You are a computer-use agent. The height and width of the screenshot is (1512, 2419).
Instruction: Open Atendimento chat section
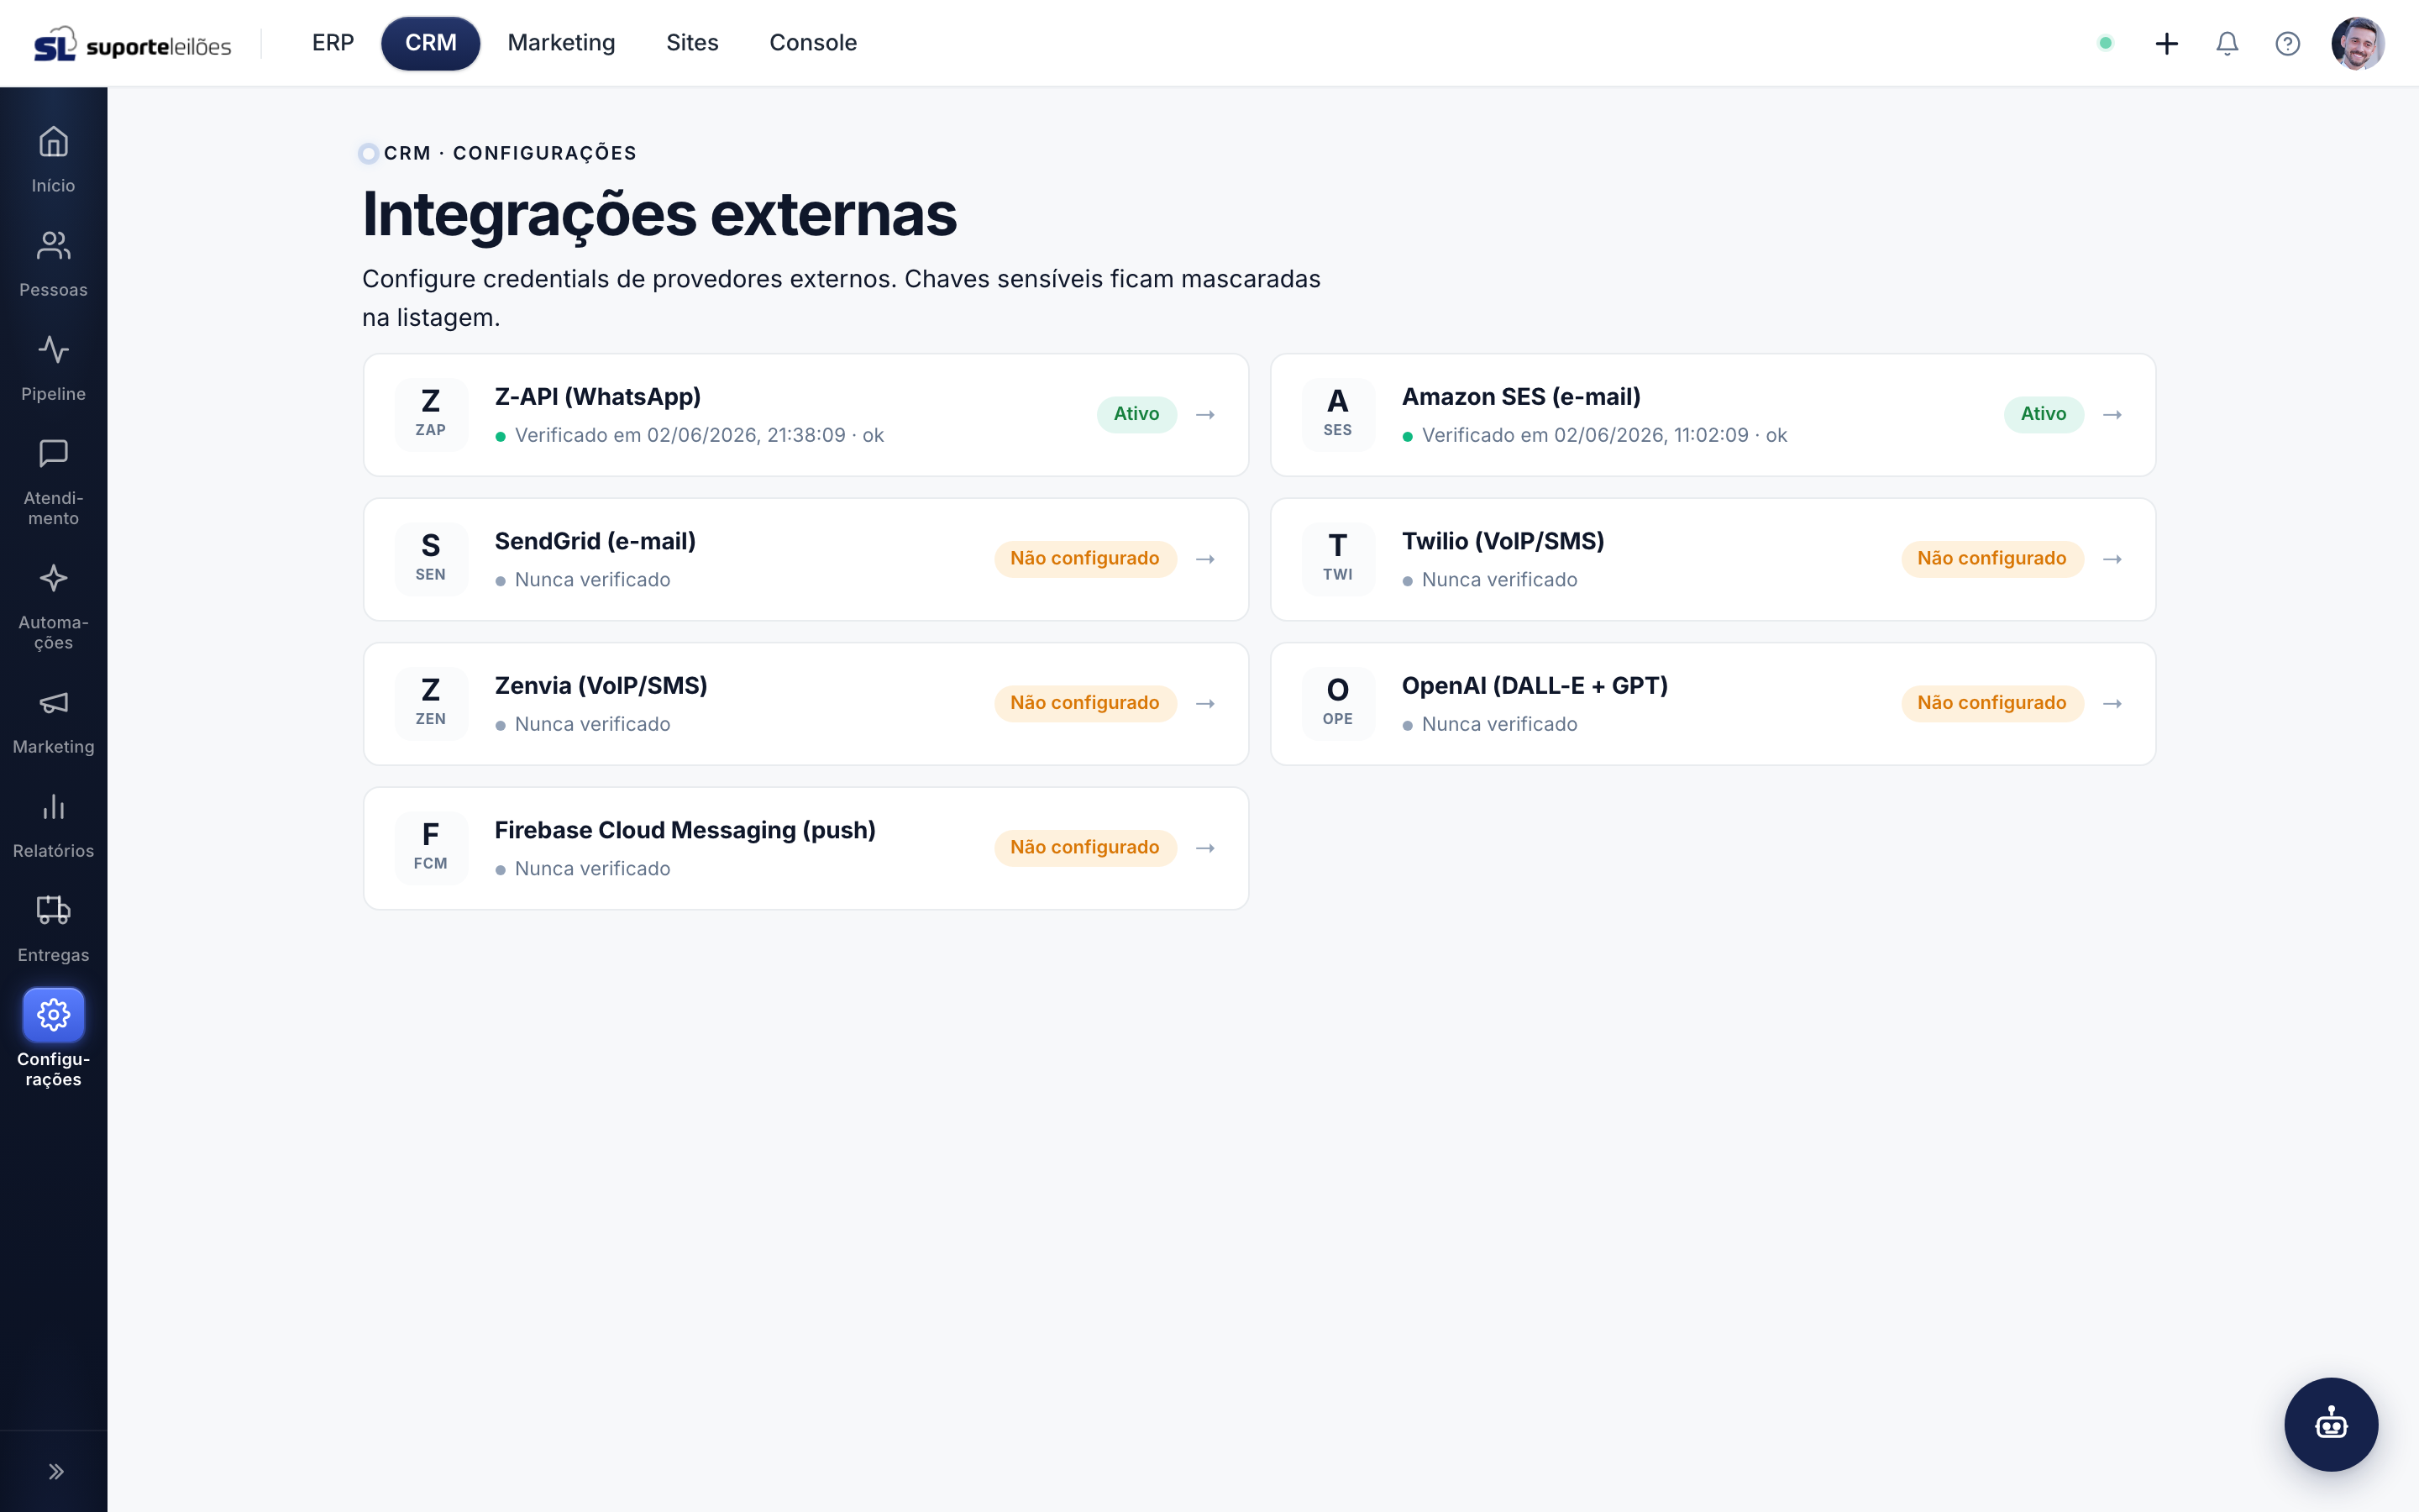click(x=53, y=481)
